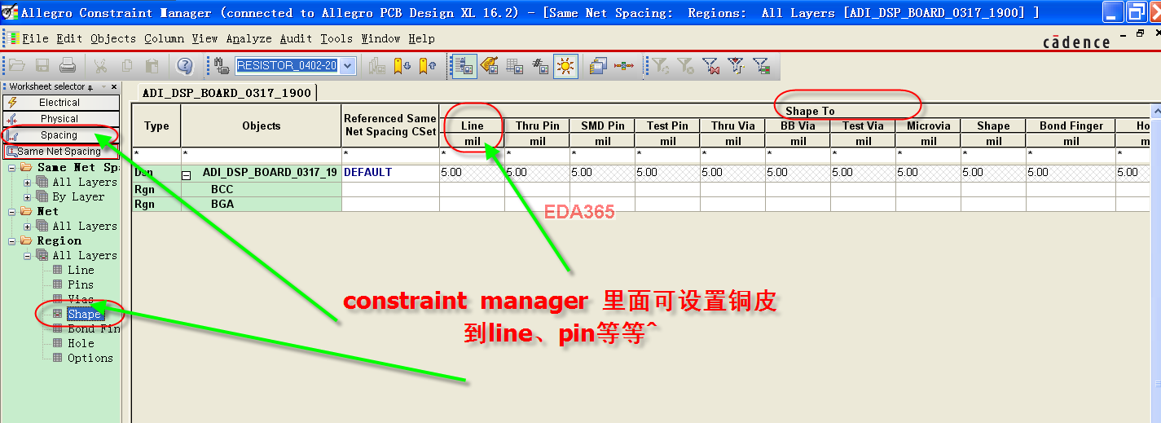
Task: Click the vertical scrollbar up arrow
Action: (1155, 110)
